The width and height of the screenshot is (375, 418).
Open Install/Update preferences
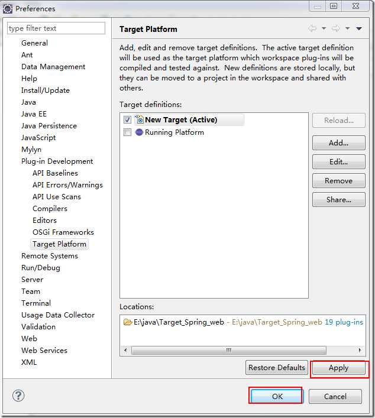pos(46,90)
